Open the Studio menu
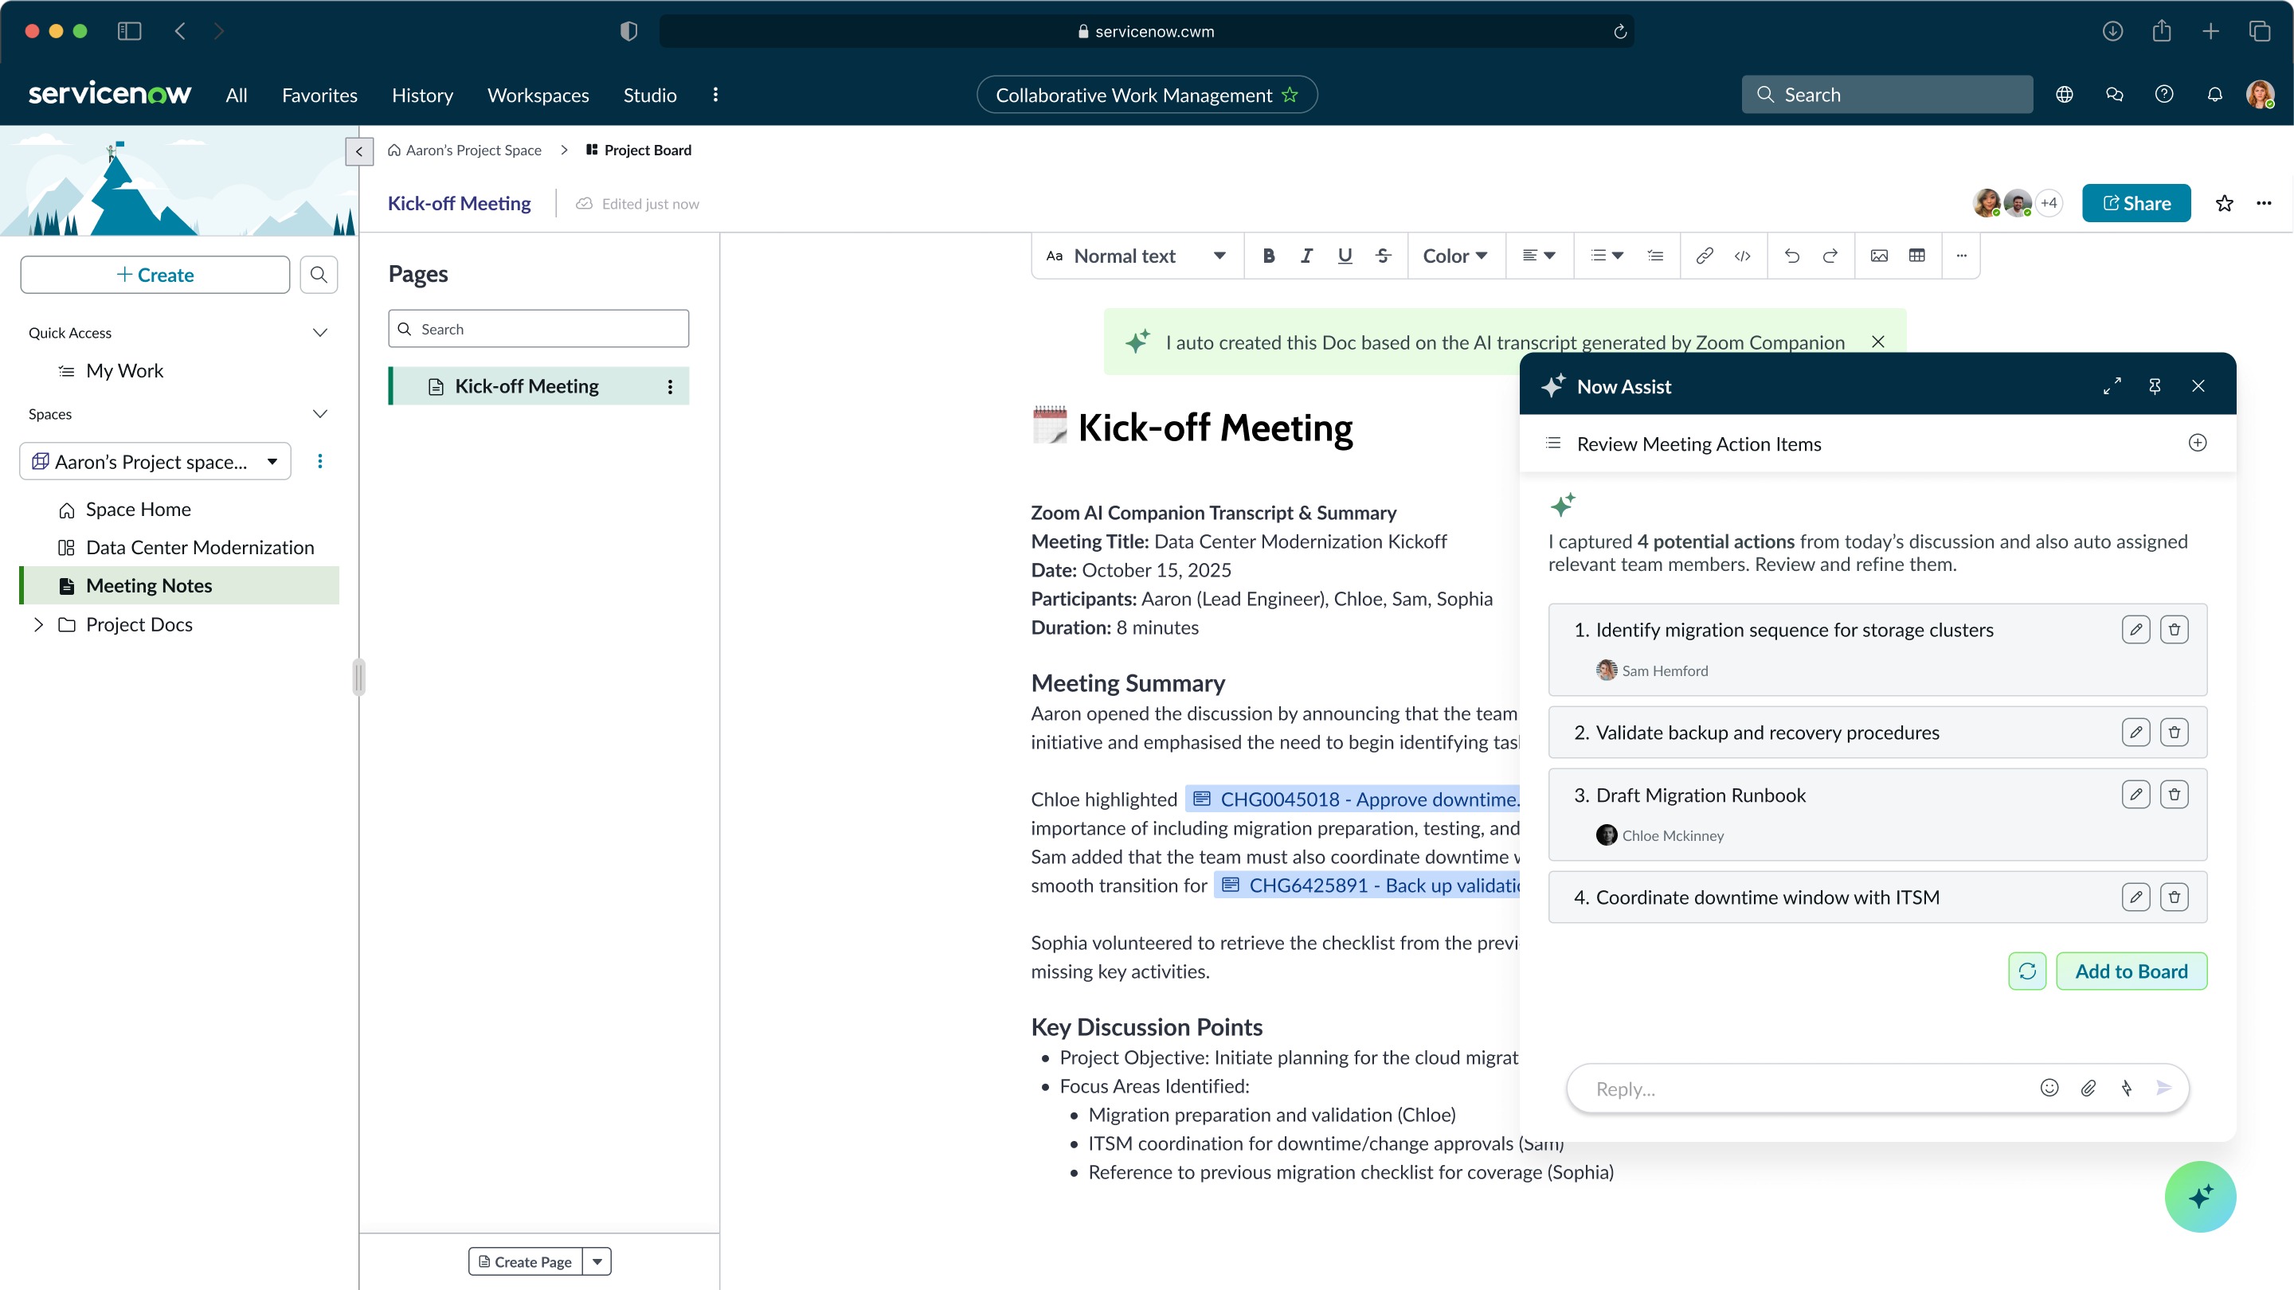The height and width of the screenshot is (1290, 2294). 649,96
